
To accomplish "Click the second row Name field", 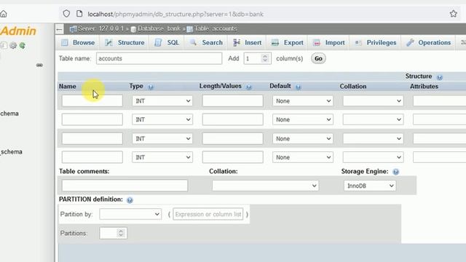I will [x=92, y=119].
